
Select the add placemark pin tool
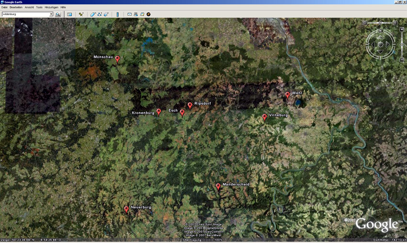[81, 14]
